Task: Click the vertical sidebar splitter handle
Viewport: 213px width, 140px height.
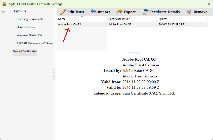Action: (55, 74)
